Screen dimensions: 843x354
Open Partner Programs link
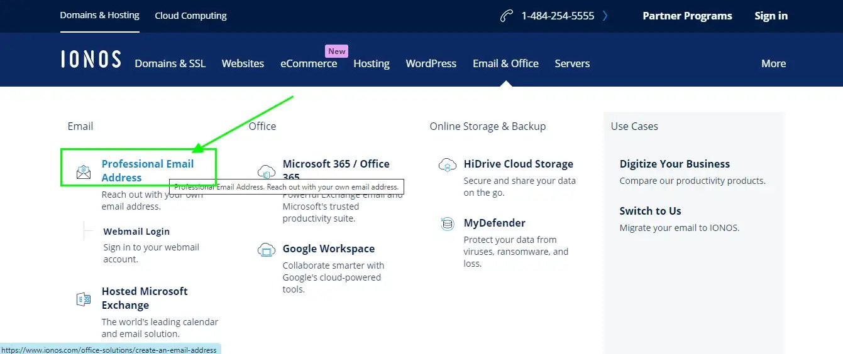click(687, 16)
